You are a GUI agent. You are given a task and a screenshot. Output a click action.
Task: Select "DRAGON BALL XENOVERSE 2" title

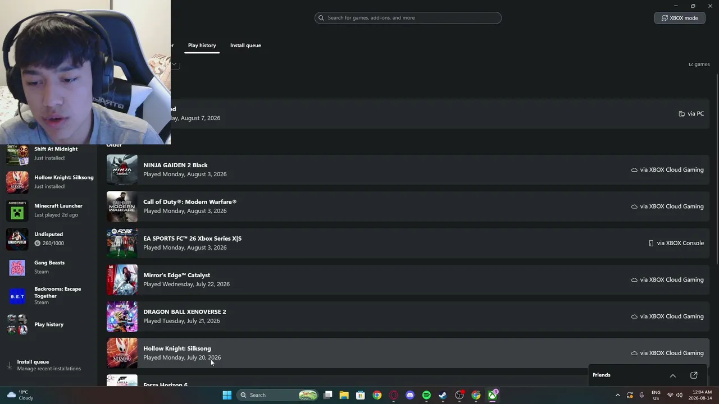[x=185, y=312]
